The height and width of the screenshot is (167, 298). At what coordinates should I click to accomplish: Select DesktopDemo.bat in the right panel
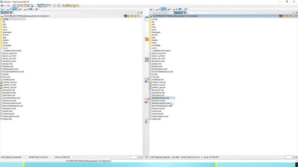[x=159, y=69]
